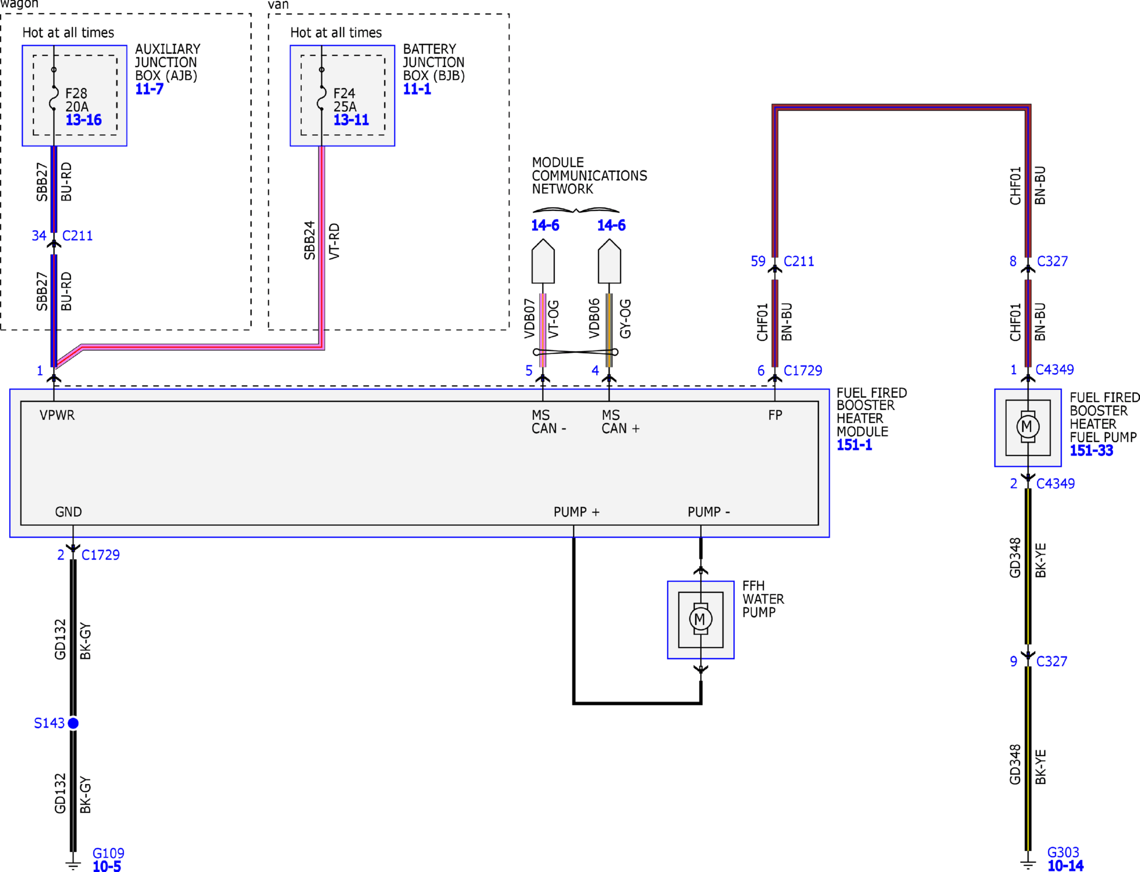Open module reference link 151-1

point(854,445)
